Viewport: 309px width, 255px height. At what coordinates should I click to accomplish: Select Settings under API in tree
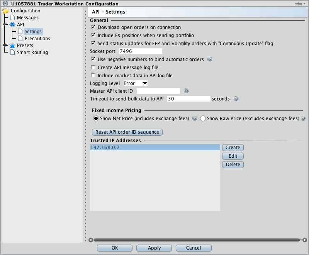33,32
